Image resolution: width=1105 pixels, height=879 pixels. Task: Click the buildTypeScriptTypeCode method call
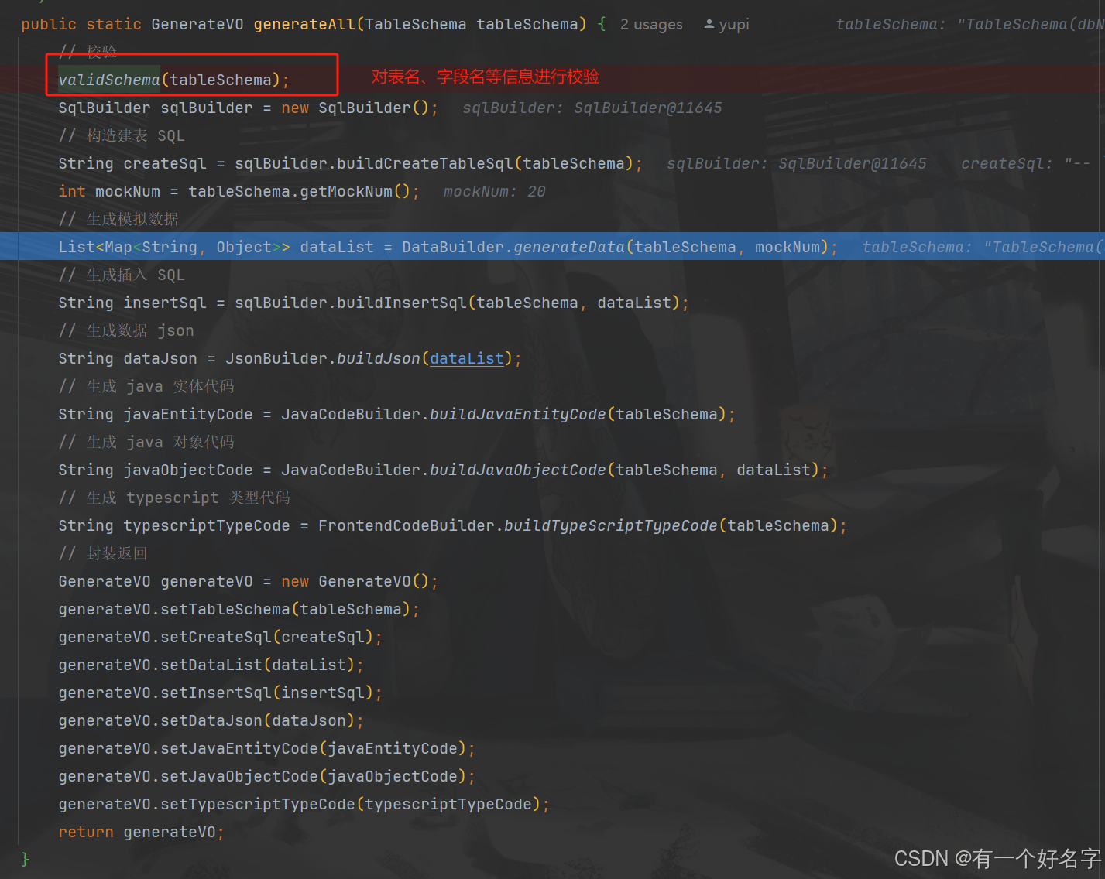(611, 525)
